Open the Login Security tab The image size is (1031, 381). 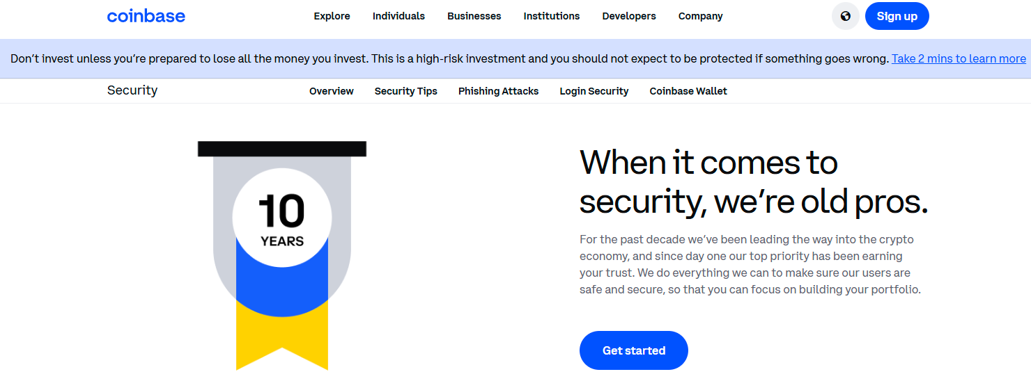tap(594, 91)
